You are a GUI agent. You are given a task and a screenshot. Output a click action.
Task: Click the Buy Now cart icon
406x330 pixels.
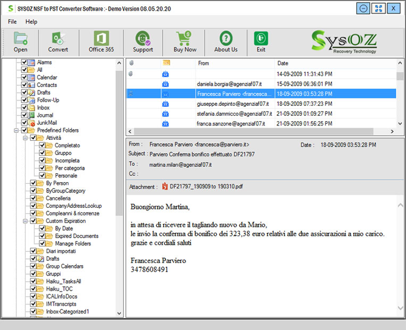184,38
